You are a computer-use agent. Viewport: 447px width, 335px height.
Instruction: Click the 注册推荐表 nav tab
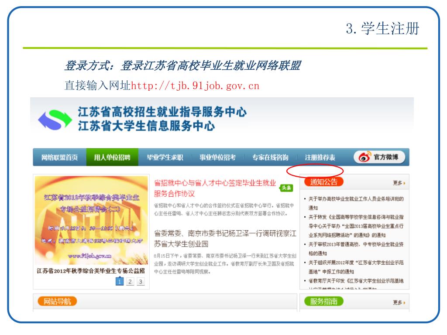tap(320, 157)
